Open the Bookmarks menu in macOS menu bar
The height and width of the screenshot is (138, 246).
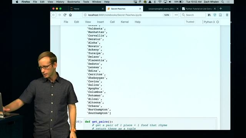[x=73, y=2]
